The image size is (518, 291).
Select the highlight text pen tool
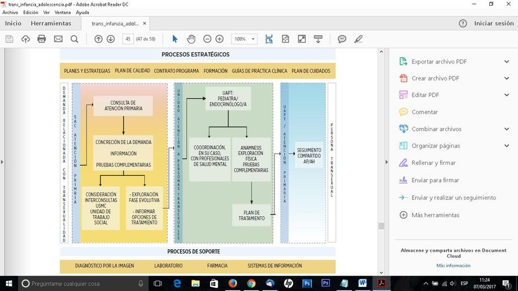pos(358,39)
